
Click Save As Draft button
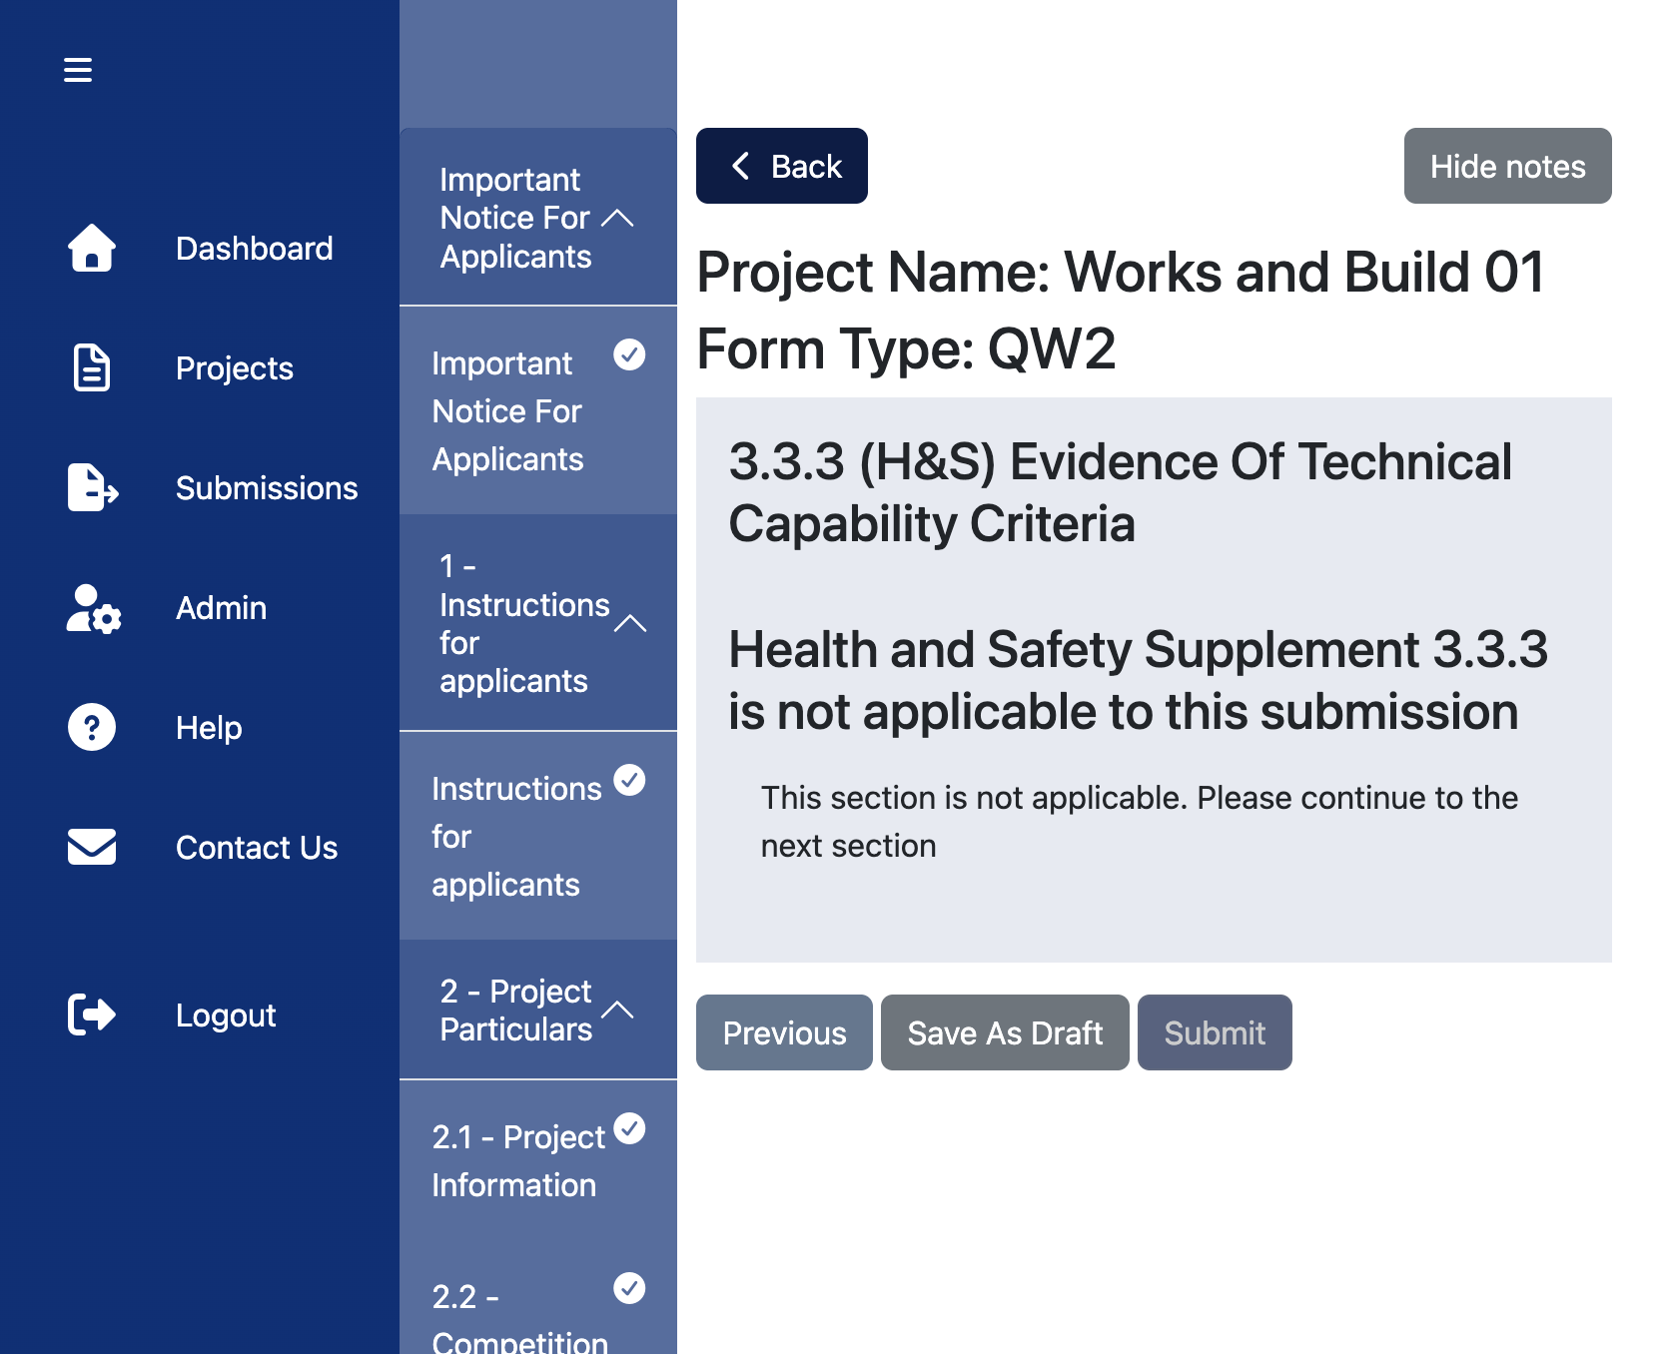point(1005,1032)
